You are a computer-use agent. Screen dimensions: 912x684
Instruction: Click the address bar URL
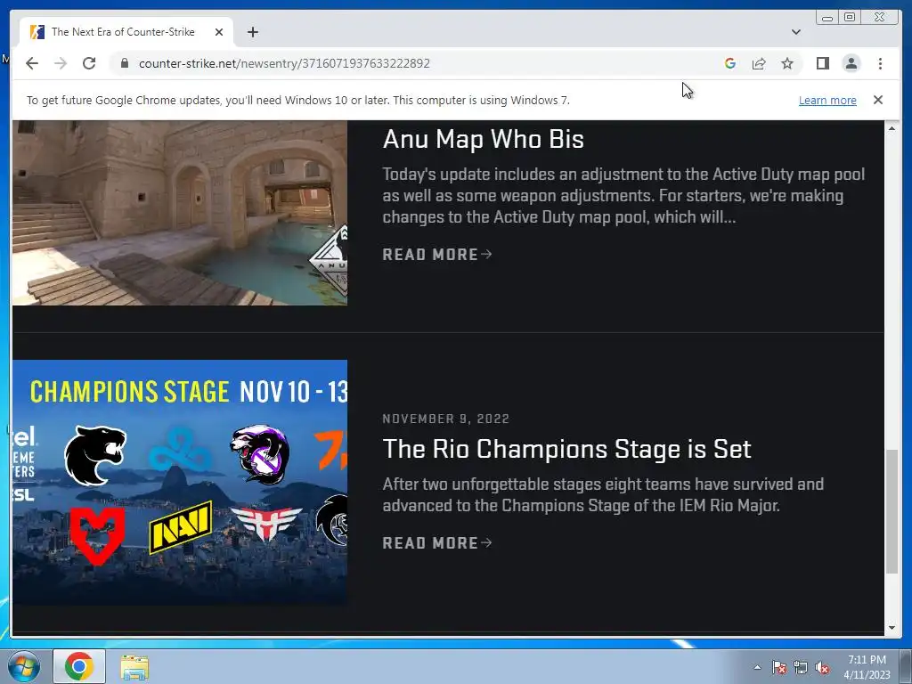point(284,63)
